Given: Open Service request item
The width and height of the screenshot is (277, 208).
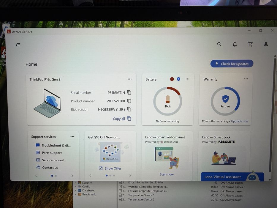Looking at the screenshot, I should (x=53, y=160).
